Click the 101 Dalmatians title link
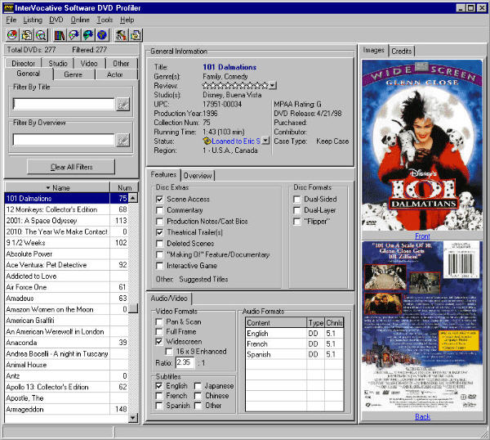490x440 pixels. pyautogui.click(x=229, y=67)
